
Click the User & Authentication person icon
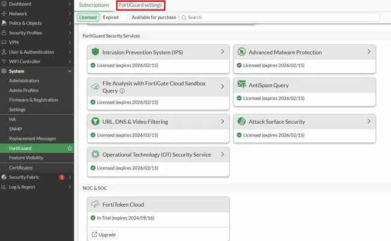pyautogui.click(x=4, y=52)
